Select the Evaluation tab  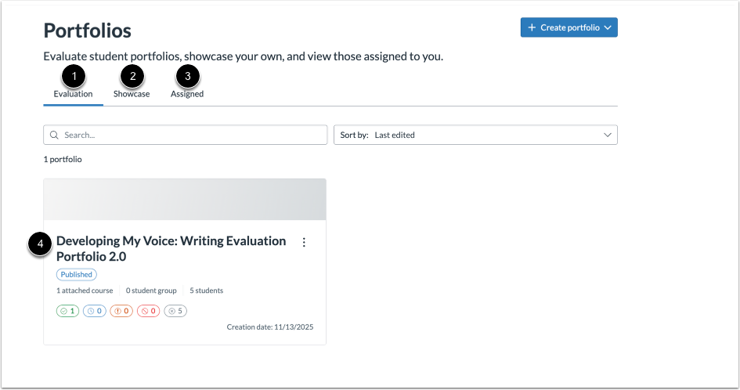(73, 94)
